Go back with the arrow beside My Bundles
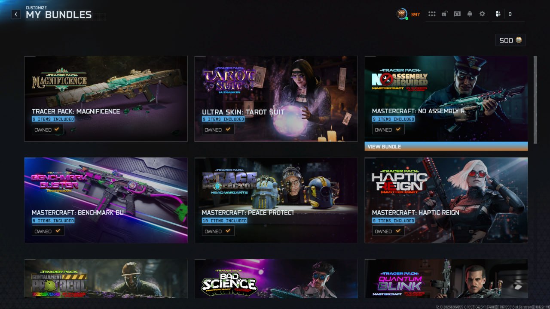The width and height of the screenshot is (550, 309). [x=16, y=14]
